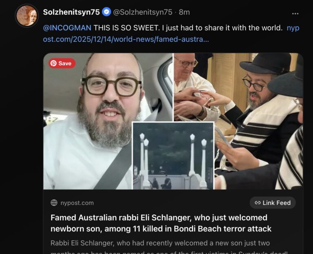
Task: Open the @Solzhenitsyn75 handle
Action: tap(143, 12)
